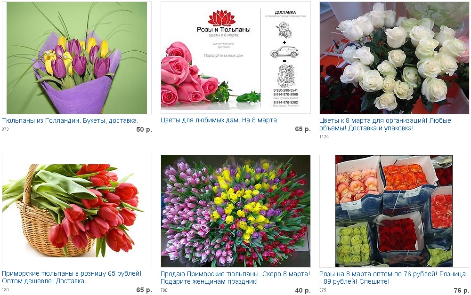Screen dimensions: 471x295
Task: Open the boxed roses assortment photo
Action: 394,211
